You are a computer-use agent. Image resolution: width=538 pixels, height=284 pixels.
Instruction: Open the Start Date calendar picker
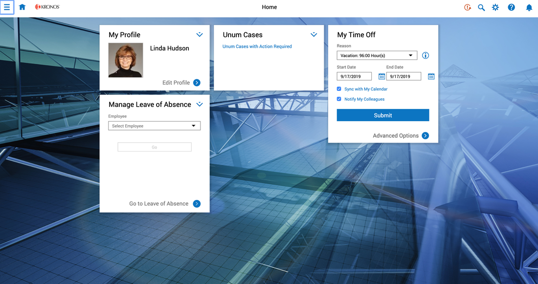tap(381, 76)
